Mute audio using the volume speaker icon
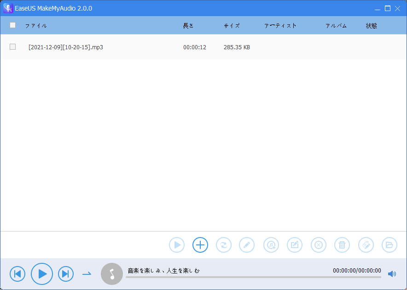This screenshot has height=290, width=407. click(392, 273)
